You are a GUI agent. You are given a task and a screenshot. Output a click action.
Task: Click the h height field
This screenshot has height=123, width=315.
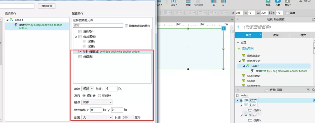pos(279,13)
